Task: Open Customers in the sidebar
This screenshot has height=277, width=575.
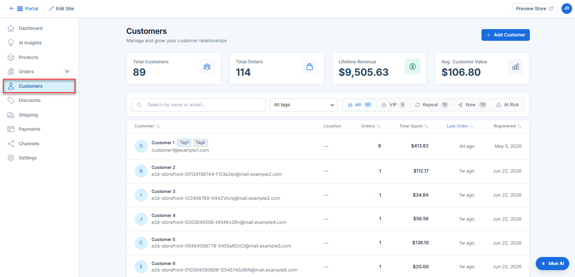Action: pyautogui.click(x=39, y=86)
